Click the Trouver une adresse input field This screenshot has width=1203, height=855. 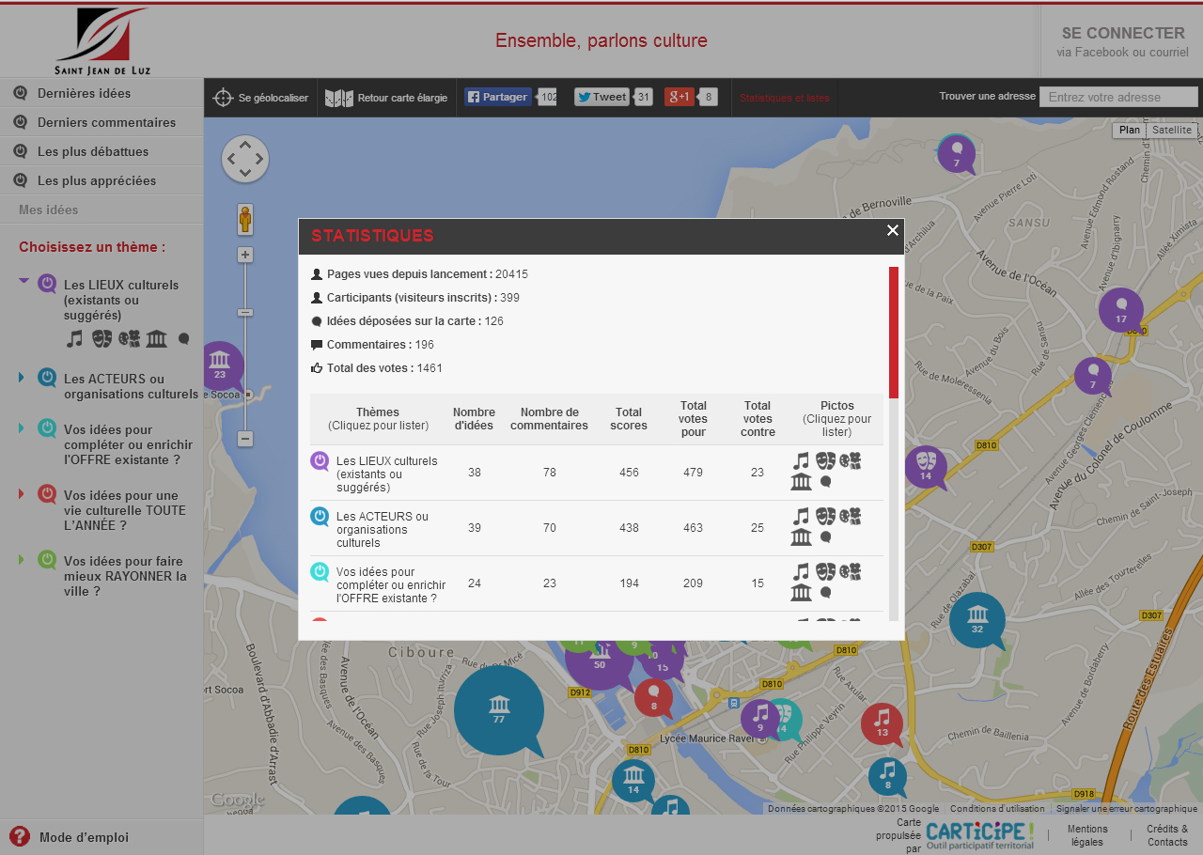coord(1117,97)
